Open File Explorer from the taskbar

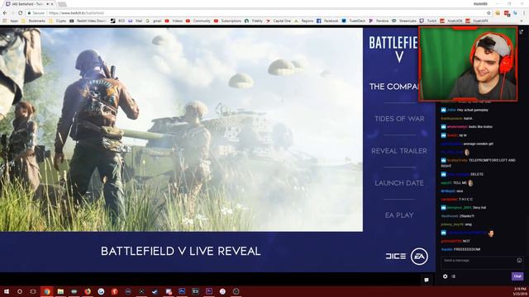point(60,291)
